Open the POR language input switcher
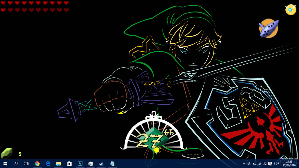 [277, 164]
